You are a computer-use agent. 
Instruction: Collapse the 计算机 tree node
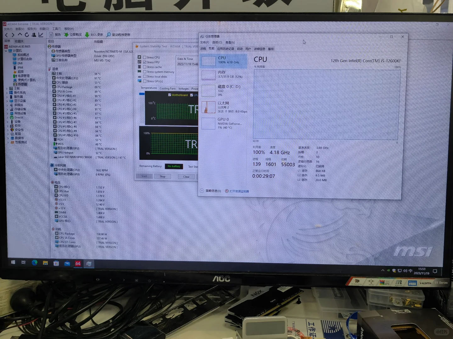tap(6, 51)
